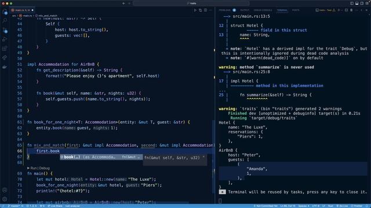
Task: Select the Terminal tab
Action: click(x=282, y=10)
